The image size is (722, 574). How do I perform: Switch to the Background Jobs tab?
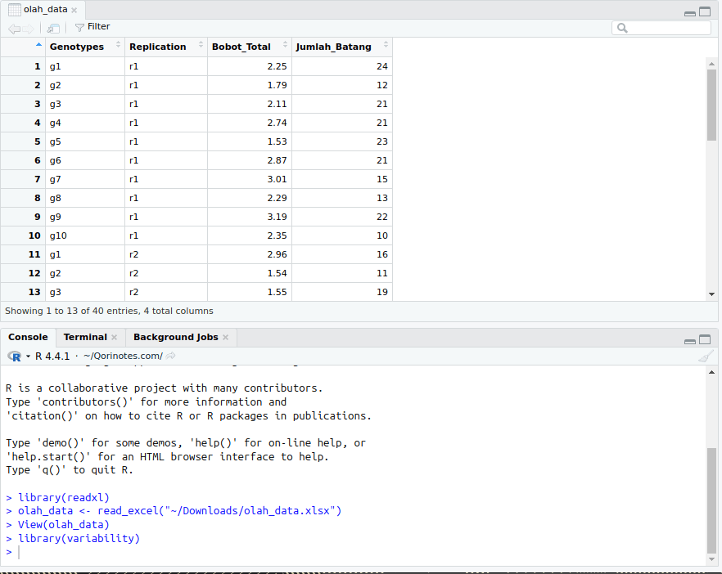[x=175, y=337]
